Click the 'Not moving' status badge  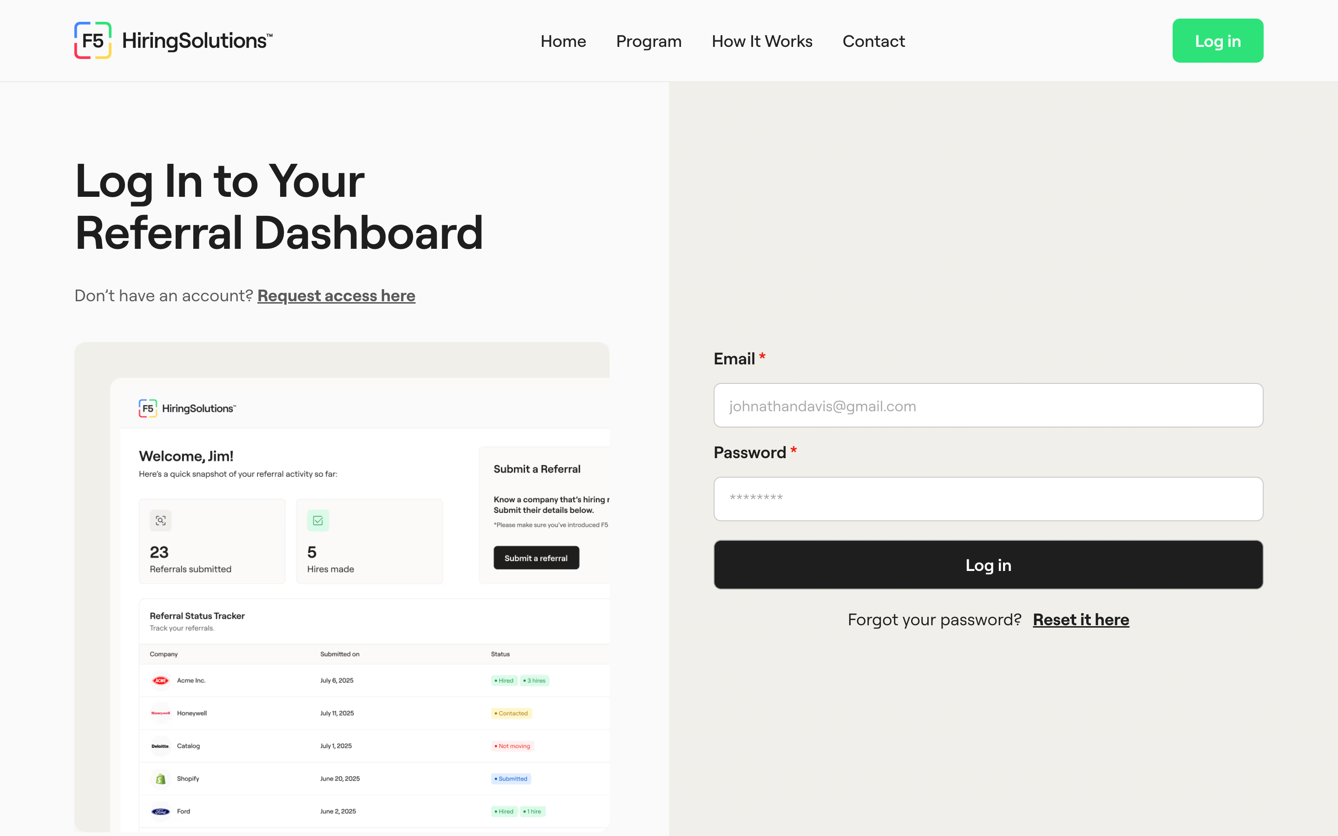tap(512, 746)
